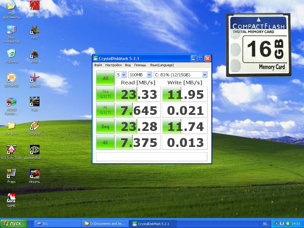
Task: Click the 4K Q32T1 read value 7.645
Action: pos(138,110)
